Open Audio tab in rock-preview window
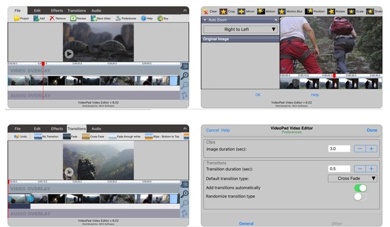 pyautogui.click(x=96, y=129)
